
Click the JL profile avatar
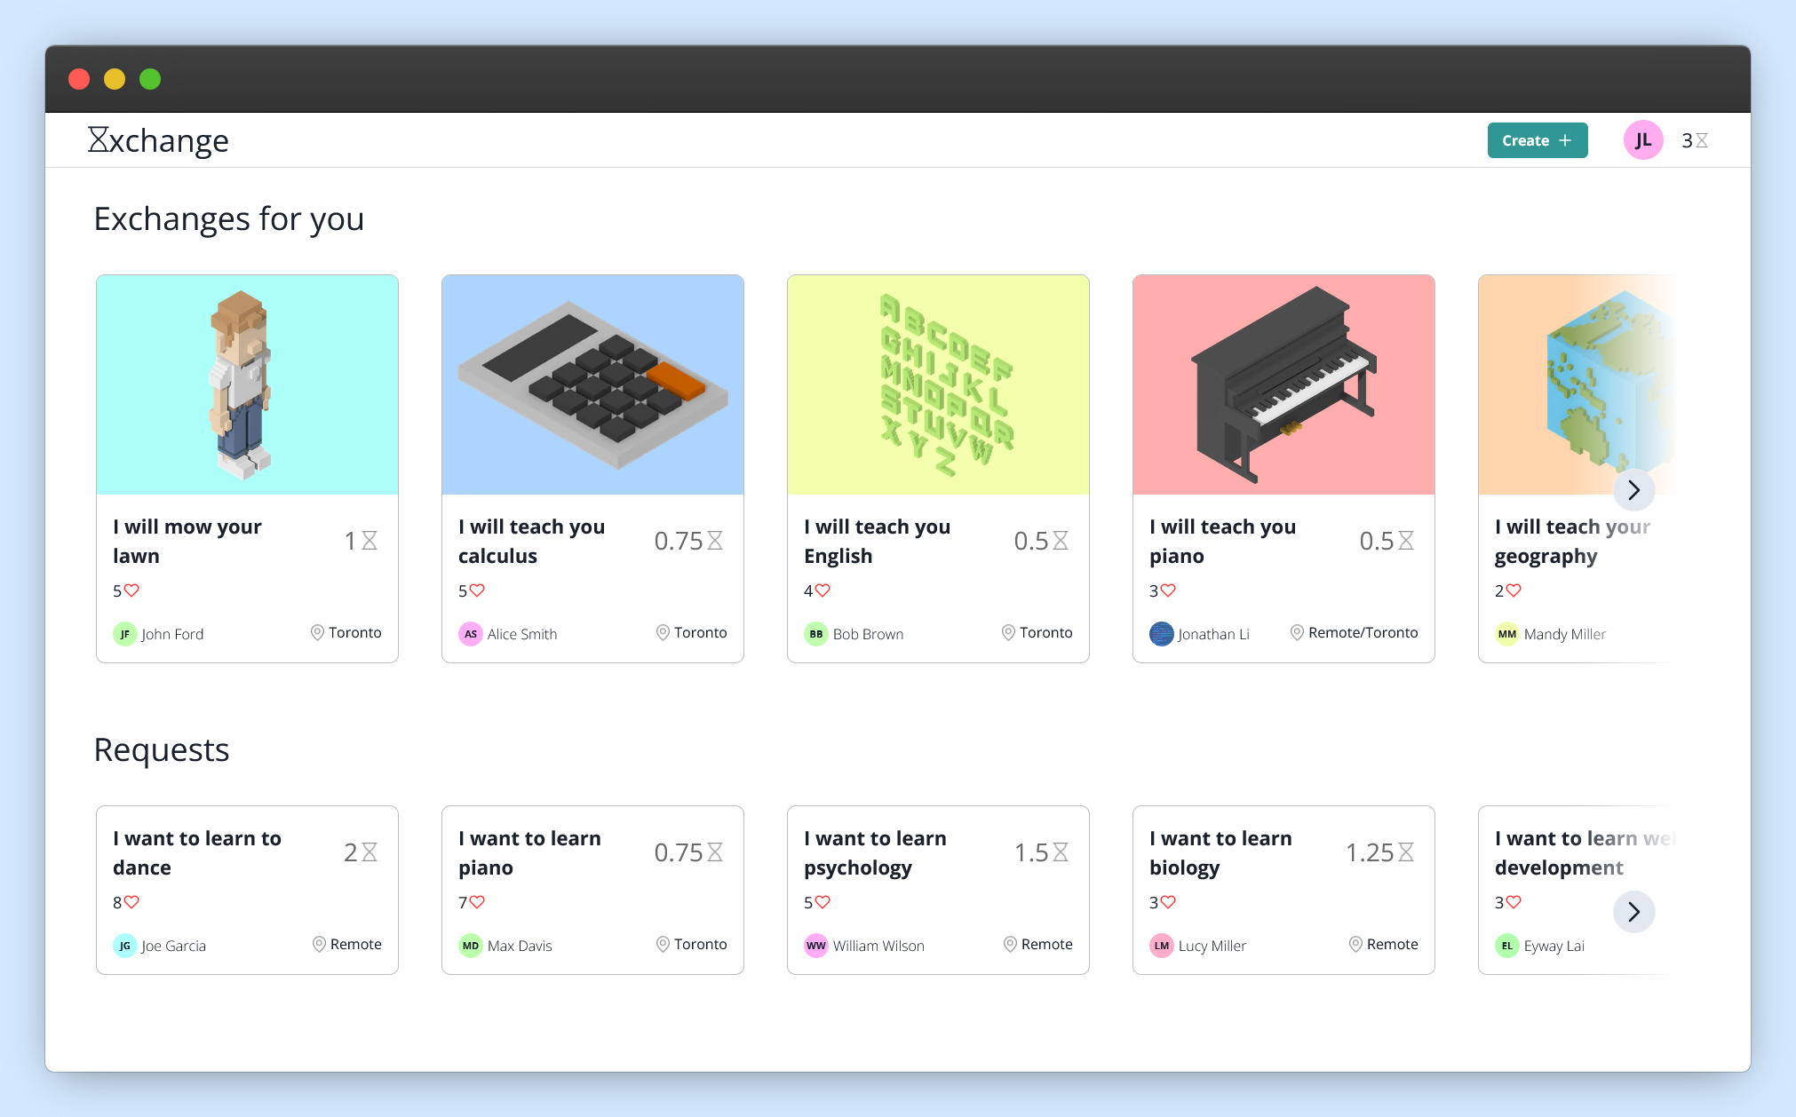(x=1642, y=140)
